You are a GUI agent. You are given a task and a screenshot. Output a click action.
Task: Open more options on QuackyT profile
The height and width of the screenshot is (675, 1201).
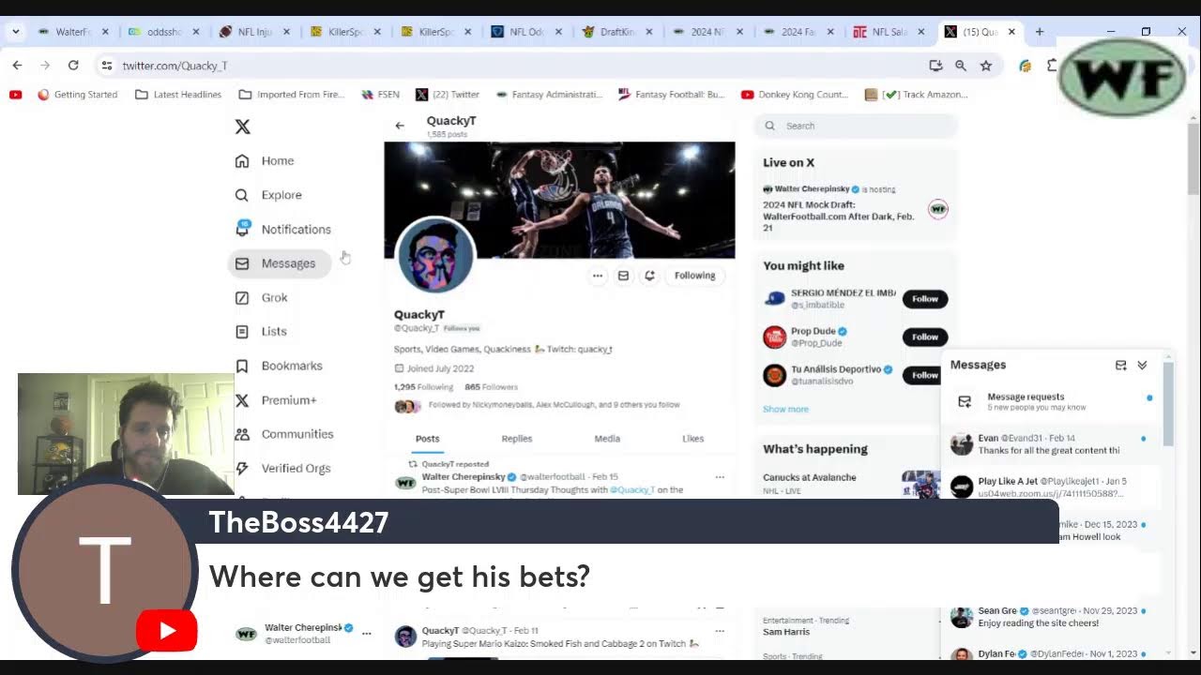point(597,276)
